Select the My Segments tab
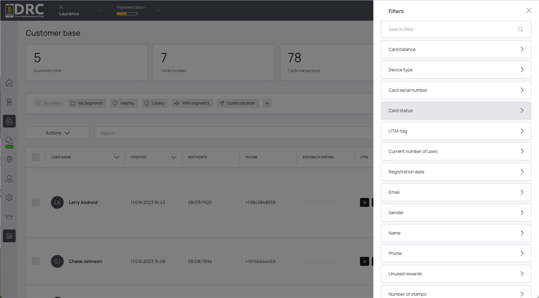Image resolution: width=539 pixels, height=298 pixels. (87, 103)
